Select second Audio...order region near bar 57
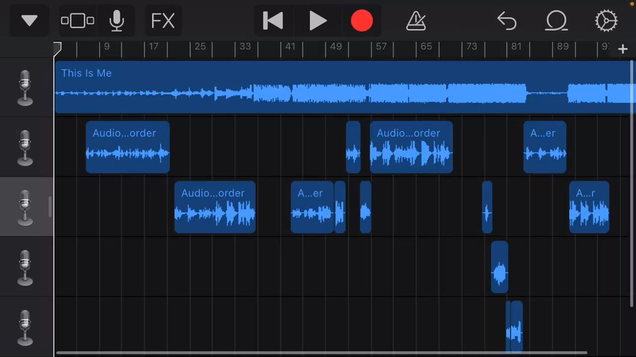The image size is (636, 357). (x=411, y=147)
